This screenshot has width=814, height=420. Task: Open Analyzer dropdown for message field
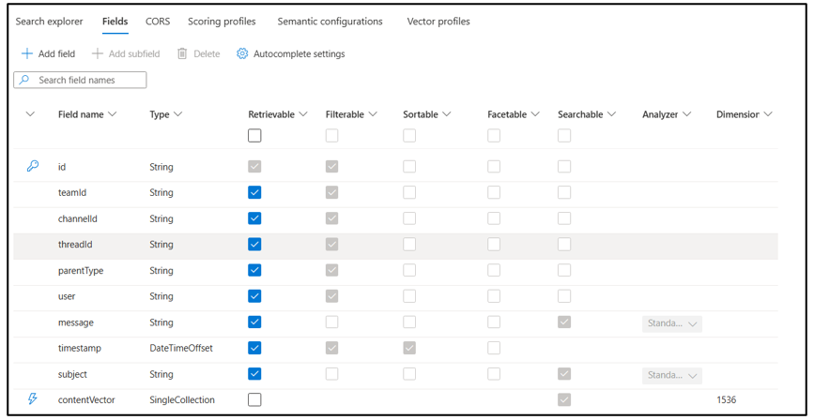pos(671,322)
